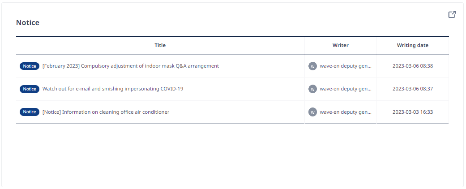Click the Writing date column header

(412, 46)
